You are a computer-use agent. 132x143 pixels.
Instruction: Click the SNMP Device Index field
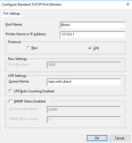[84, 120]
